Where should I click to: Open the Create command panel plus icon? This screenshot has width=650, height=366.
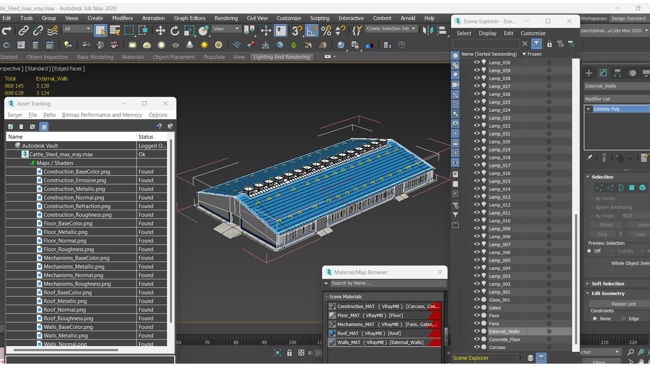(589, 73)
